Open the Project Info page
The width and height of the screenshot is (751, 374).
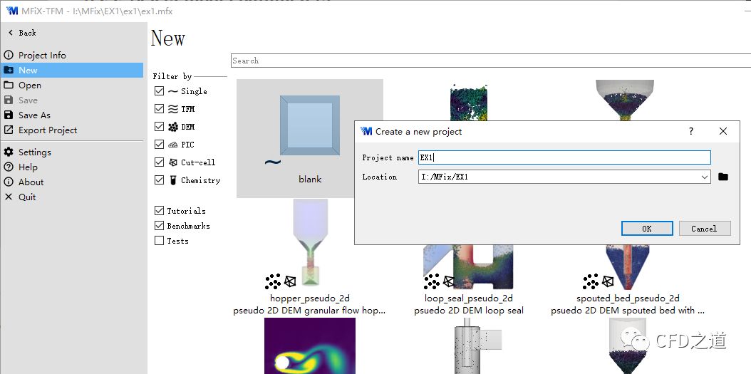click(x=42, y=55)
